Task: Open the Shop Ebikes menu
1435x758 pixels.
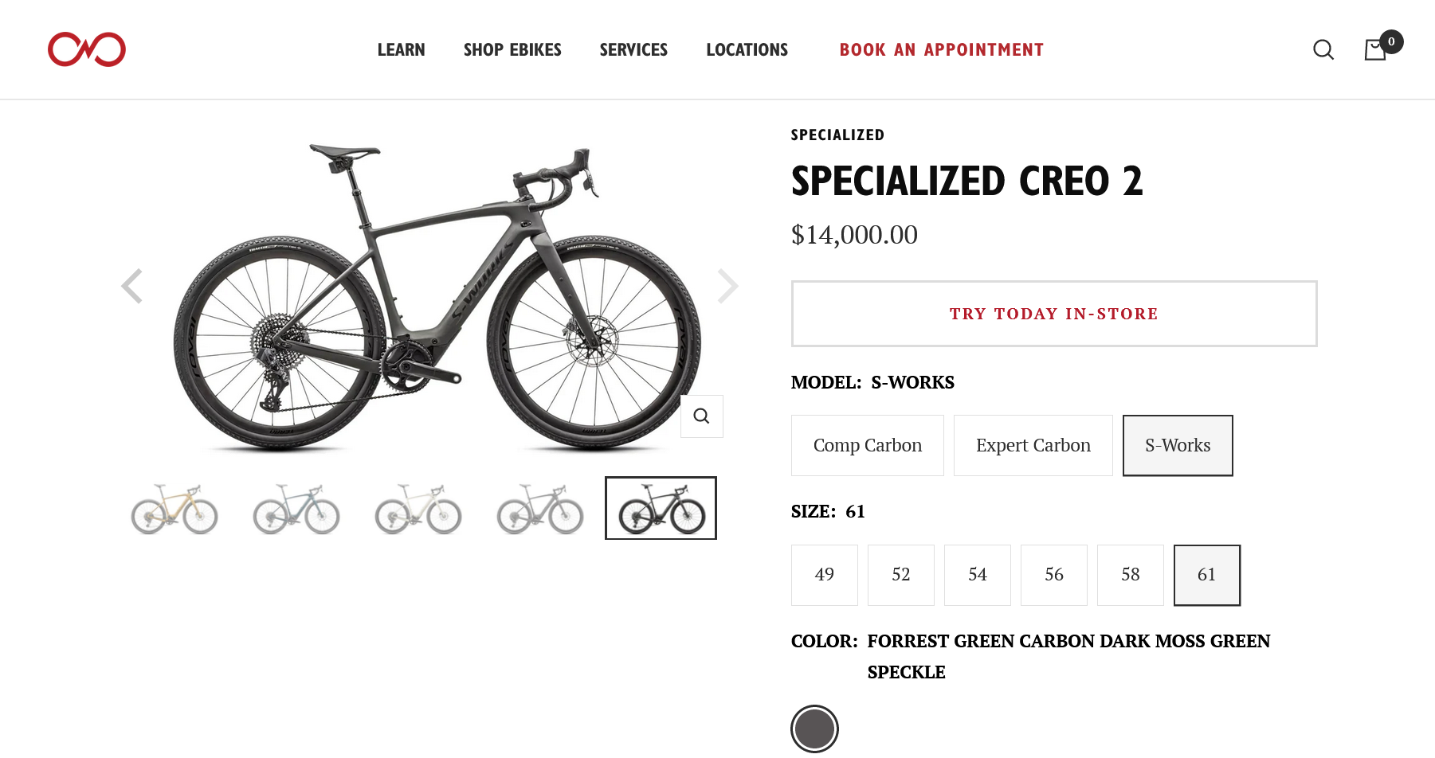Action: (x=512, y=49)
